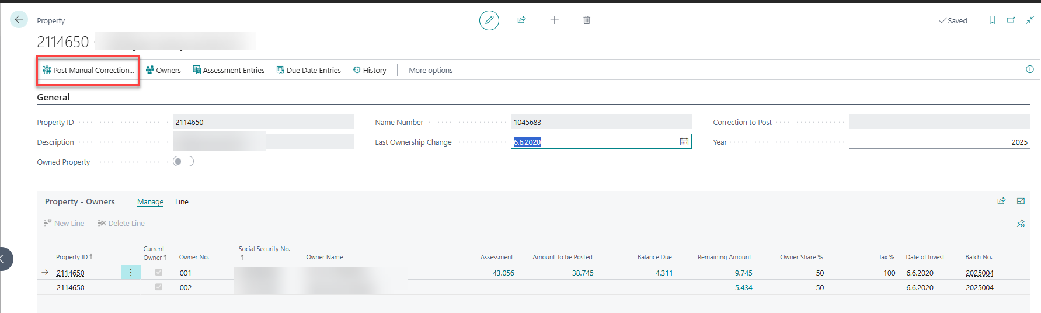
Task: Click the Remaining Amount column header
Action: (724, 257)
